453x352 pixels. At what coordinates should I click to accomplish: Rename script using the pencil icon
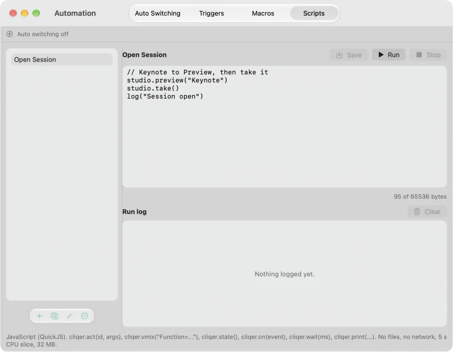(69, 316)
